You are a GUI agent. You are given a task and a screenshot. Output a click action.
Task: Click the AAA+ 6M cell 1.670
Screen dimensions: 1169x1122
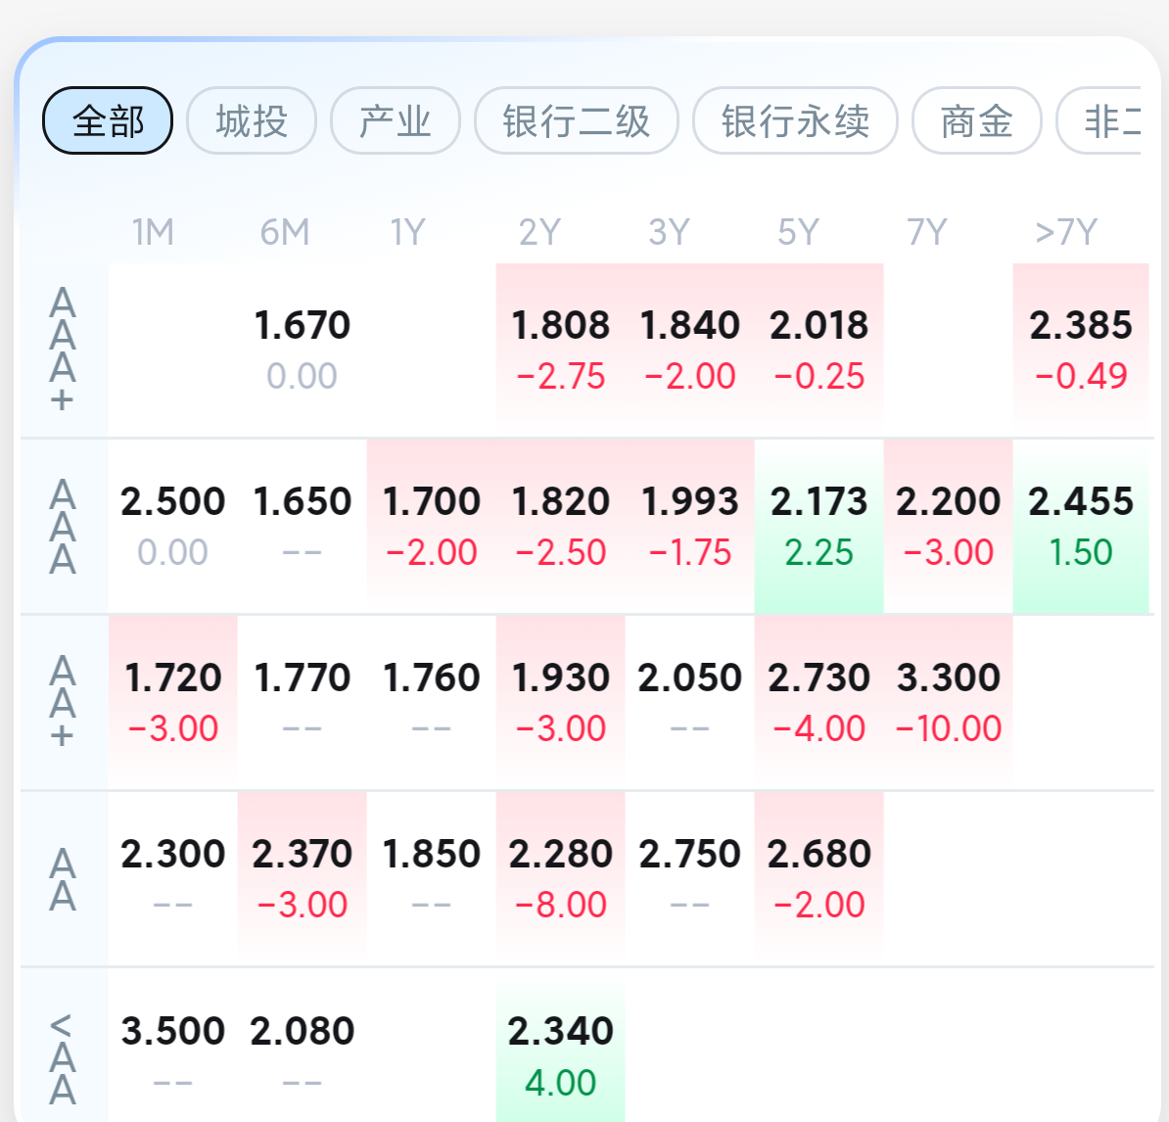(302, 349)
